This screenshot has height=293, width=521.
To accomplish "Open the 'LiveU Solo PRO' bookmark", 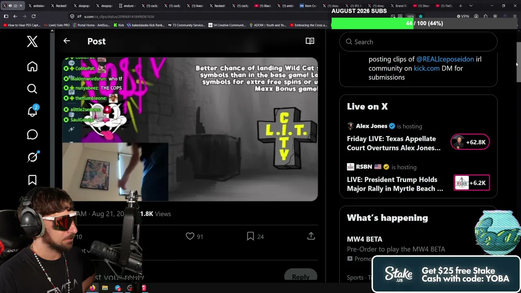I will pyautogui.click(x=57, y=25).
